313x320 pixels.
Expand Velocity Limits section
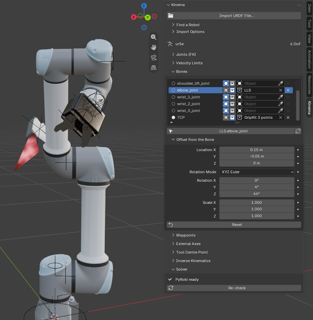tap(173, 63)
